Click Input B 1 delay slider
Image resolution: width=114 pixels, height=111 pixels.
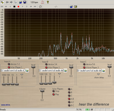(x=54, y=82)
